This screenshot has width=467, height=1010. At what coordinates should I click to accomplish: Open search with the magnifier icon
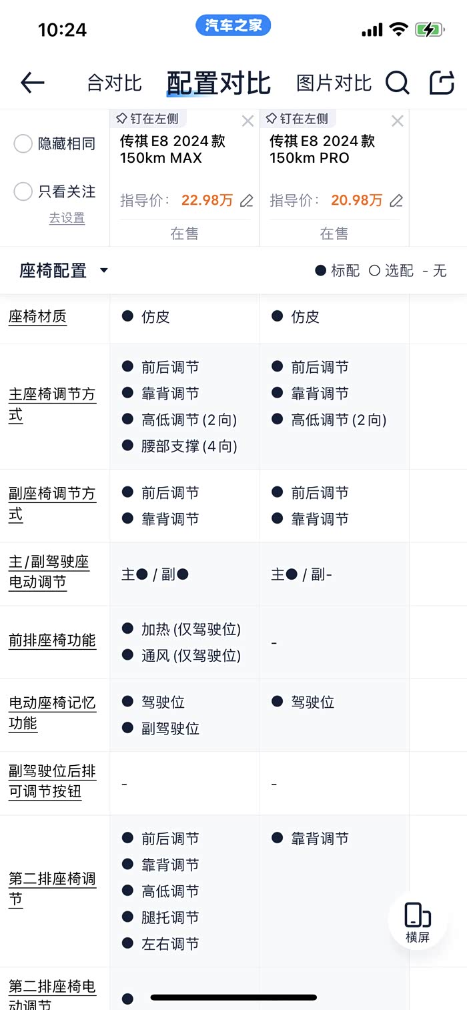pos(397,83)
